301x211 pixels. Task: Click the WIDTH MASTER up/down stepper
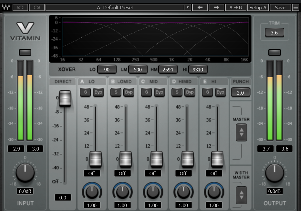[x=242, y=195]
